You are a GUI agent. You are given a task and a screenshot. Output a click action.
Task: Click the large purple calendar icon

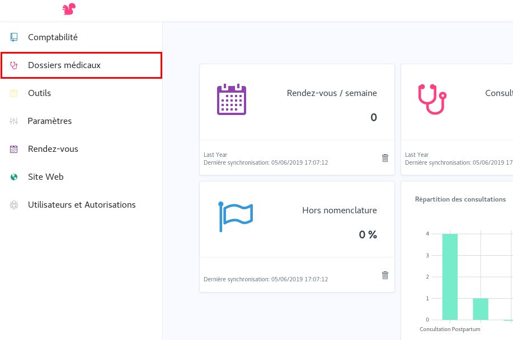point(232,99)
